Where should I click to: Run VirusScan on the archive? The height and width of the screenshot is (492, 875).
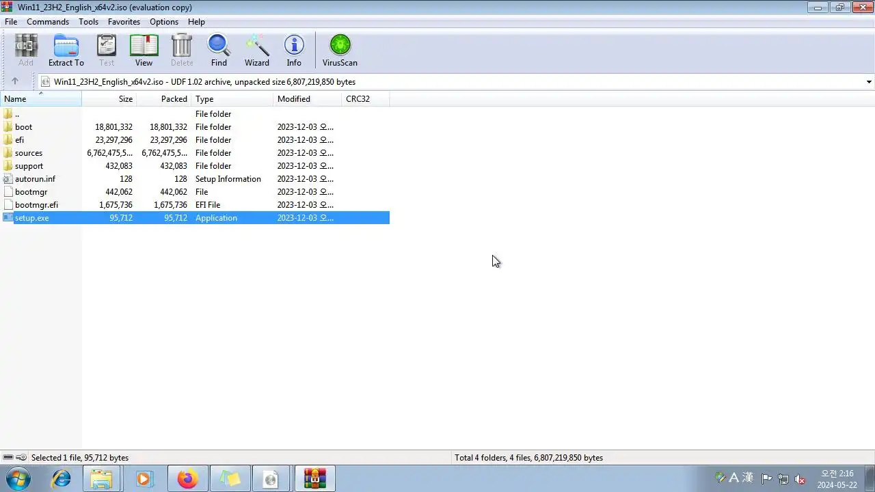340,51
